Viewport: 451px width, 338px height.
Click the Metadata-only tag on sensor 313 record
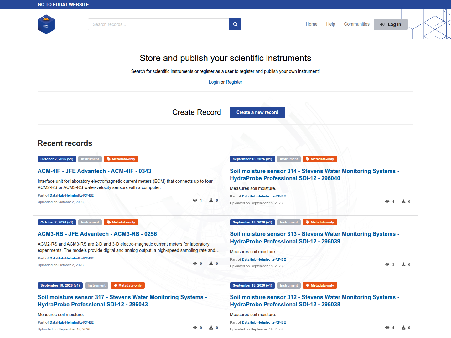[x=320, y=223]
